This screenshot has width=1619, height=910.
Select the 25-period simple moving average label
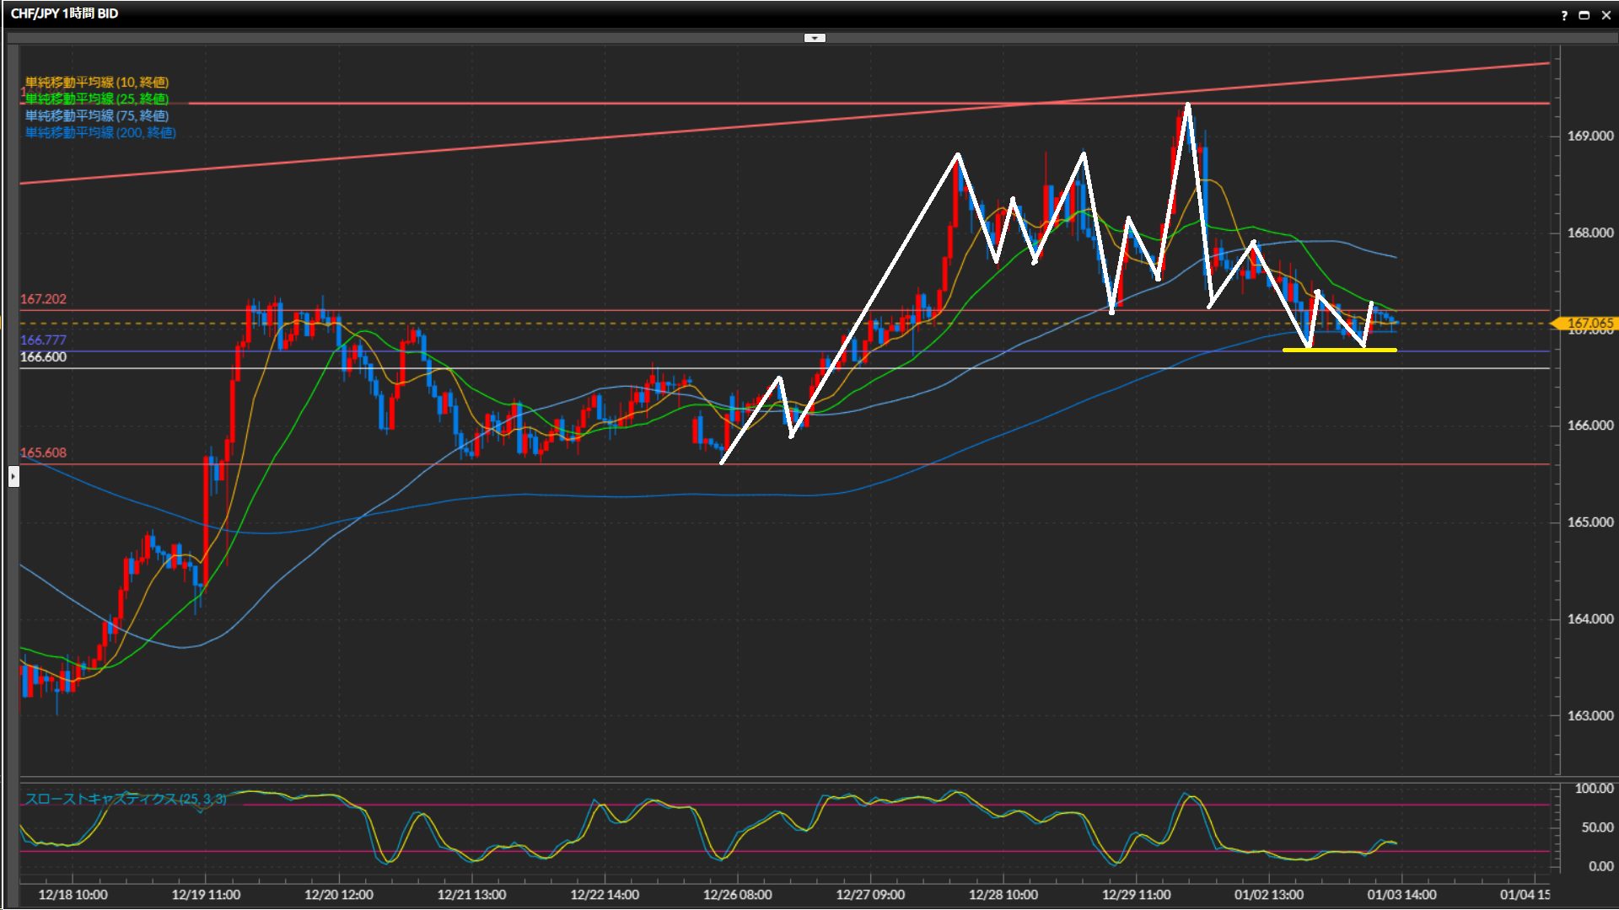pos(97,99)
